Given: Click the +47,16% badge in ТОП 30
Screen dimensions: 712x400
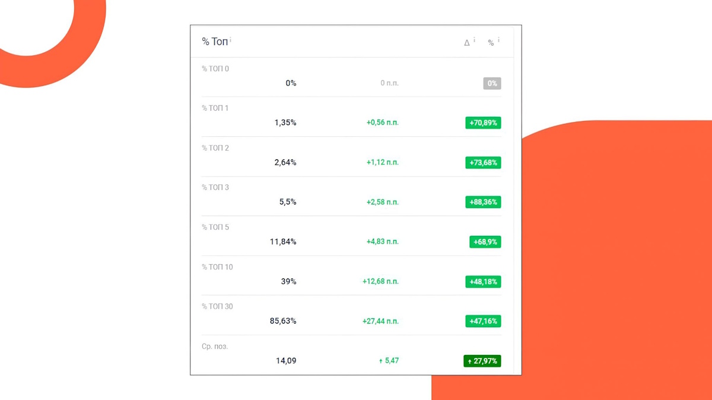Looking at the screenshot, I should [x=483, y=321].
